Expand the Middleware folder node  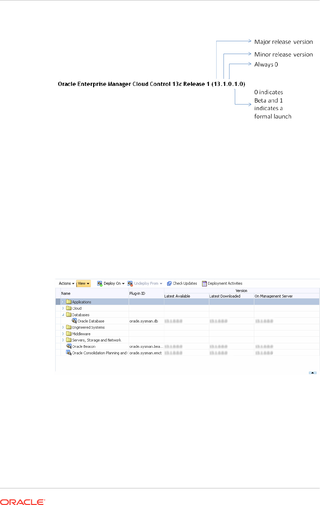pos(63,334)
